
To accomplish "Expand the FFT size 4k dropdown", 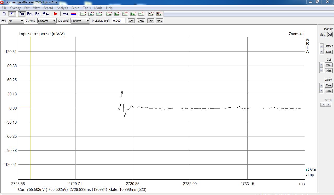I will pyautogui.click(x=16, y=21).
